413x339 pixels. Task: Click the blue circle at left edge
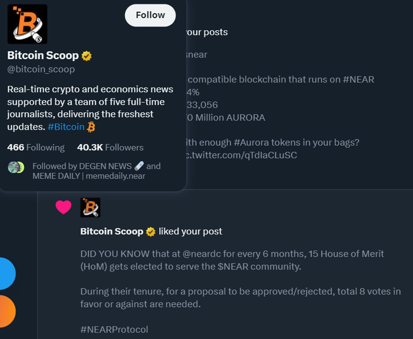[6, 273]
